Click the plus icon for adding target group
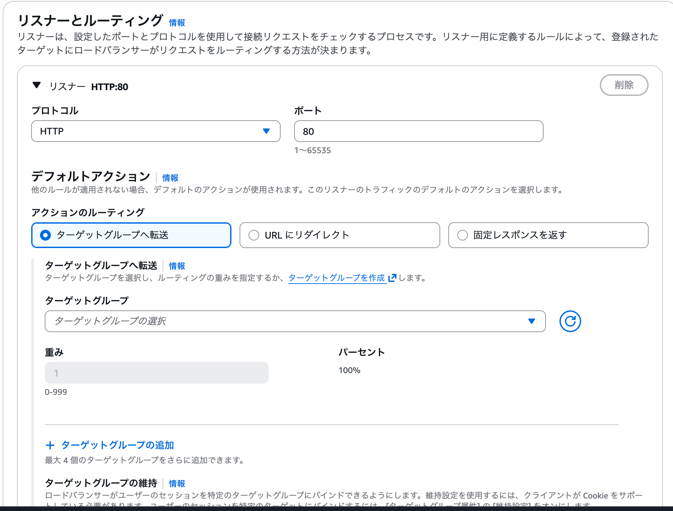This screenshot has width=673, height=511. pyautogui.click(x=50, y=445)
